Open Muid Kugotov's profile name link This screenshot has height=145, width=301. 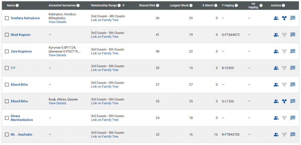21,35
